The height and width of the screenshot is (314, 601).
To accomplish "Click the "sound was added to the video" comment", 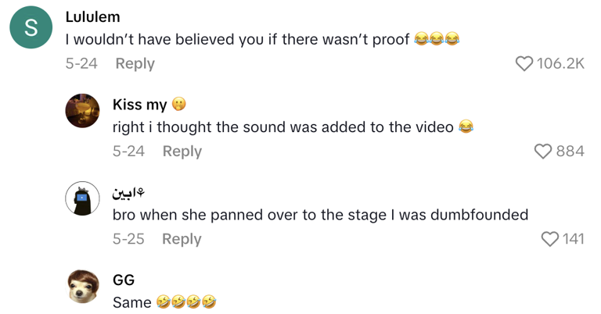I will (283, 127).
